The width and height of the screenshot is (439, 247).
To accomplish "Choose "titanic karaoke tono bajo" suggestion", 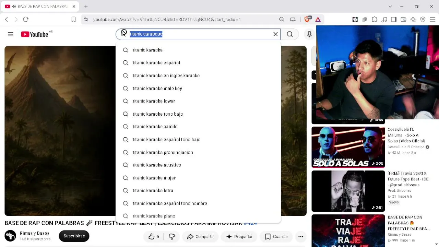I will (198, 114).
